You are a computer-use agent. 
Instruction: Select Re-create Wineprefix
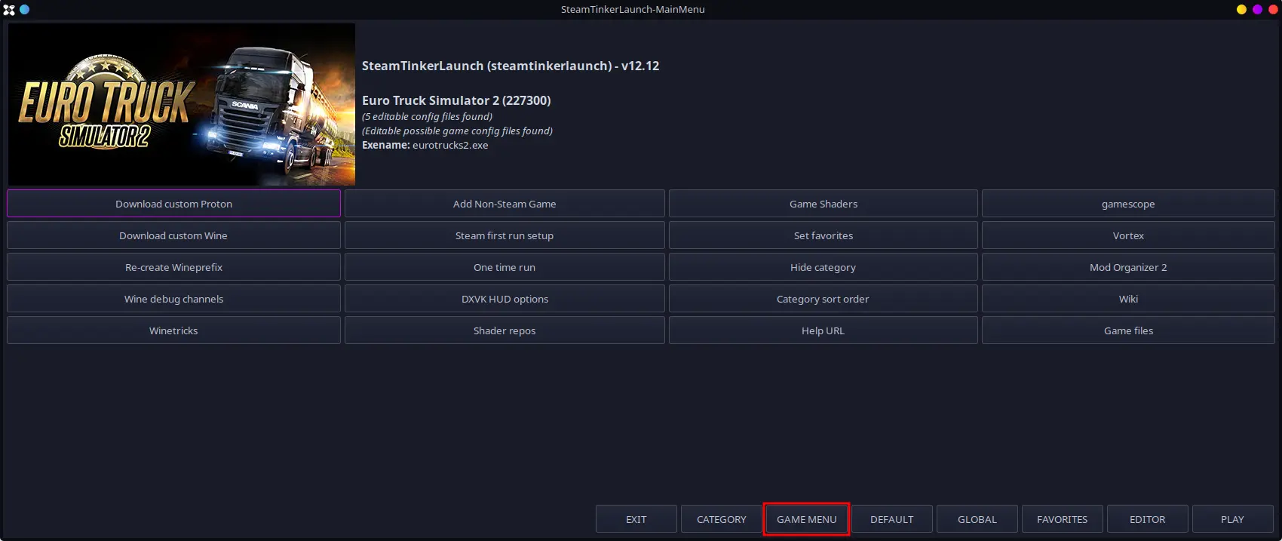[x=173, y=267]
